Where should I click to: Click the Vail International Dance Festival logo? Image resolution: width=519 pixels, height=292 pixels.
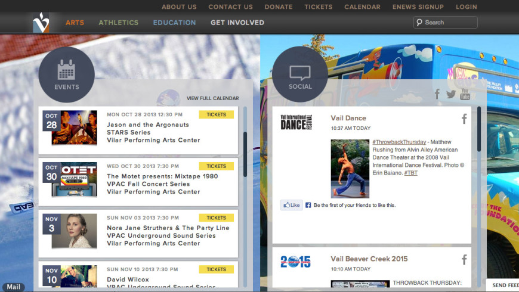point(296,122)
